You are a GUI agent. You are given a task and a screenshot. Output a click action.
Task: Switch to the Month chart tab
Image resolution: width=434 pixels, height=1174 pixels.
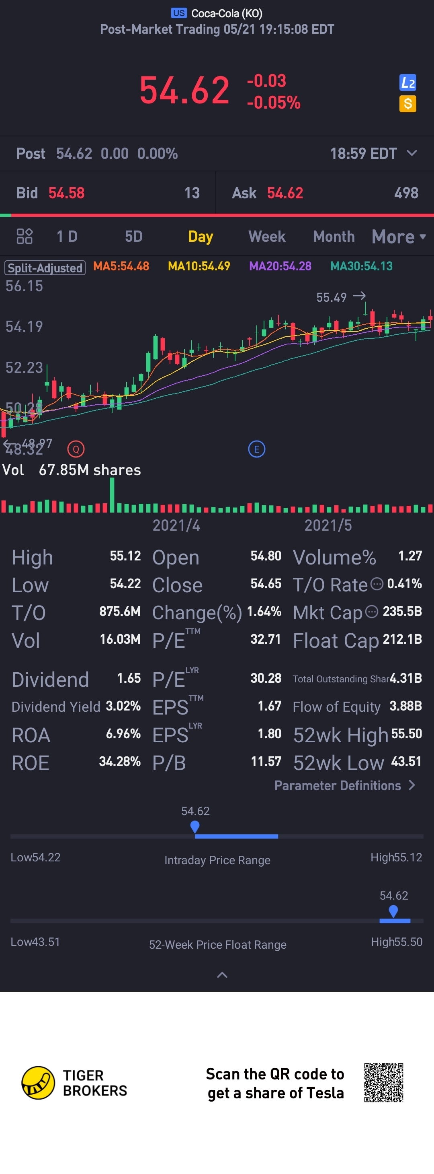(x=334, y=237)
